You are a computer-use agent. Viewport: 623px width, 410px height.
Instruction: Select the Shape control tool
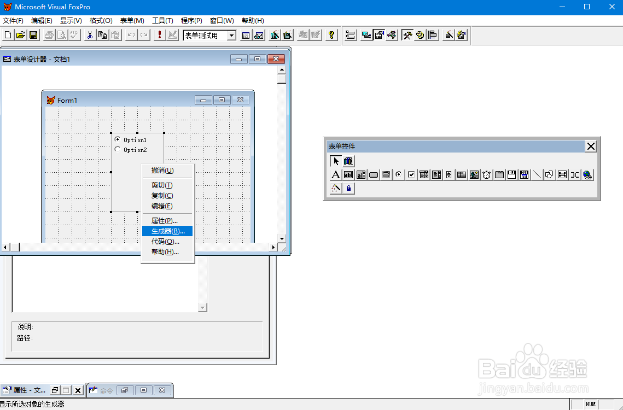coord(550,175)
